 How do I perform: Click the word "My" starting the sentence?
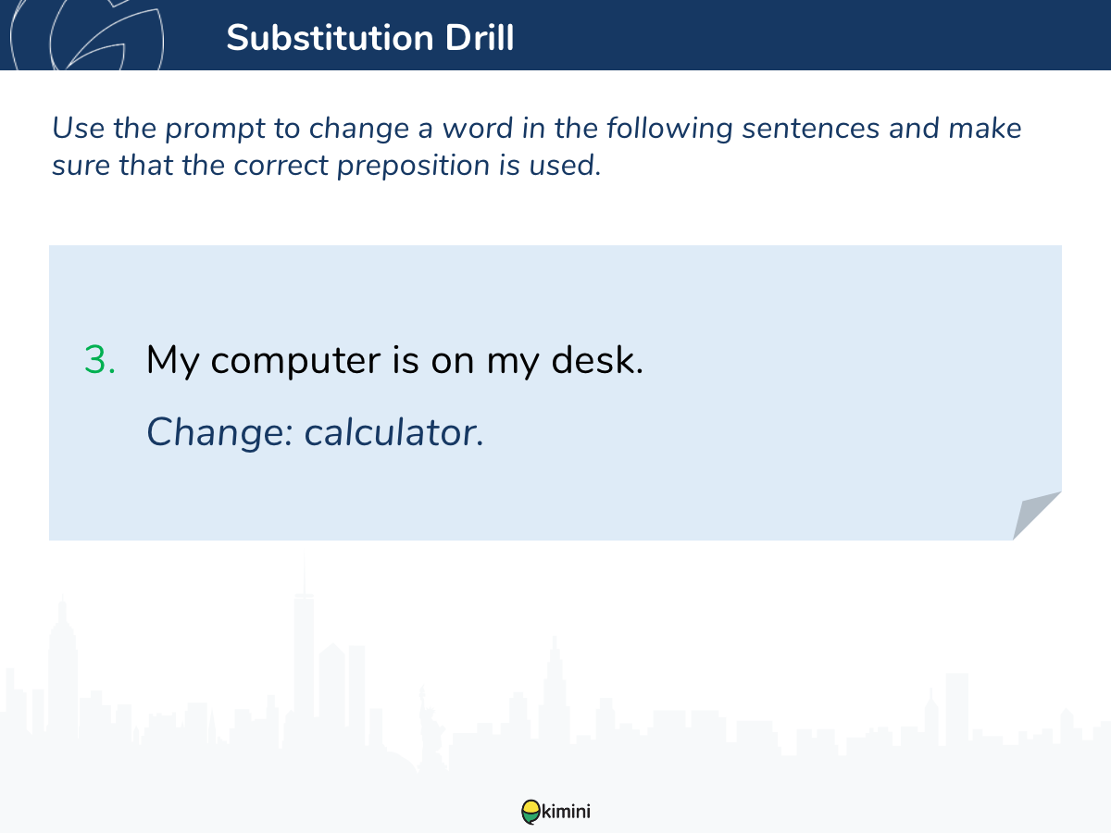[172, 360]
